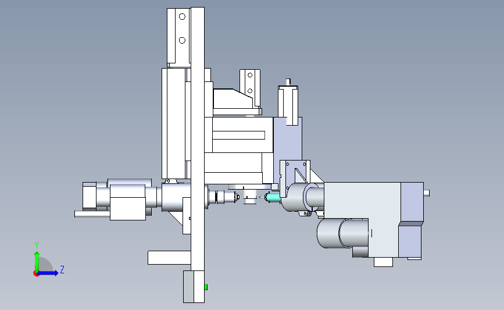Select the dark gray block at the plate's bottom
The image size is (504, 310).
[x=188, y=287]
